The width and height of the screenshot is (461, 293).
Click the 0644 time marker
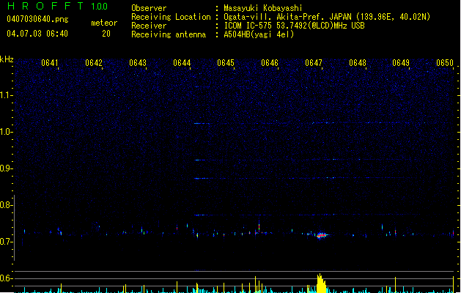[182, 63]
